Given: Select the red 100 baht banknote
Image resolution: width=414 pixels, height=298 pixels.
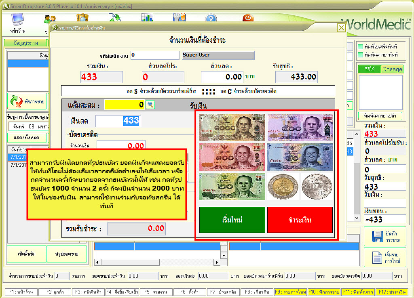Looking at the screenshot, I should (x=232, y=157).
